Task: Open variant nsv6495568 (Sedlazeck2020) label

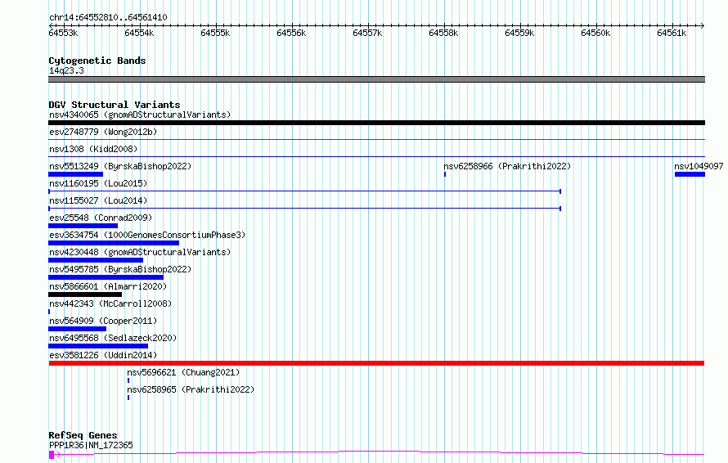Action: (x=113, y=338)
